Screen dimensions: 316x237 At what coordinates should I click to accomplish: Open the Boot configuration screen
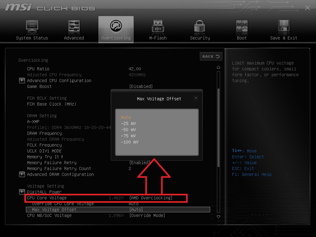click(x=241, y=30)
